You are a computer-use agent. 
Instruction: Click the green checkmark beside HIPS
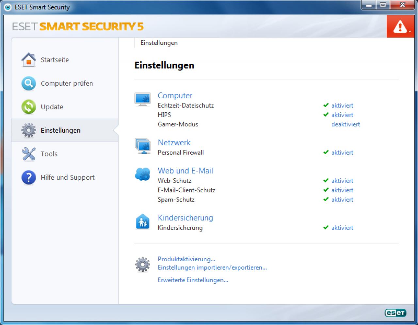click(326, 115)
